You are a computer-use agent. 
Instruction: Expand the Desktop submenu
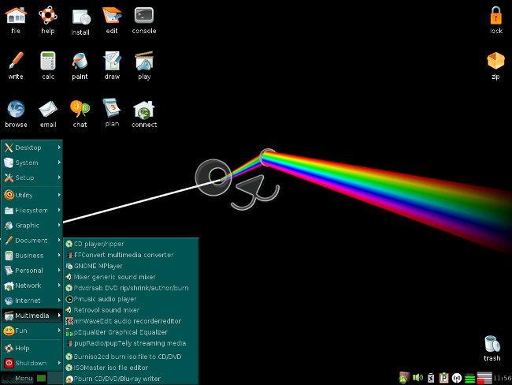tap(32, 148)
